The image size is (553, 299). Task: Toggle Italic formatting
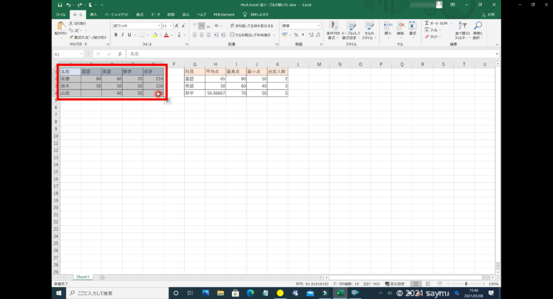(123, 35)
